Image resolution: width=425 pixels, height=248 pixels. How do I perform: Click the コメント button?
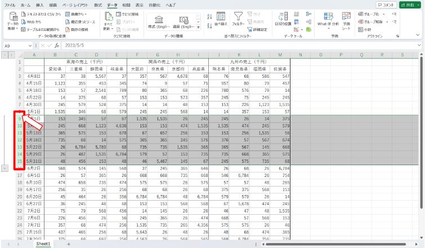(x=386, y=5)
